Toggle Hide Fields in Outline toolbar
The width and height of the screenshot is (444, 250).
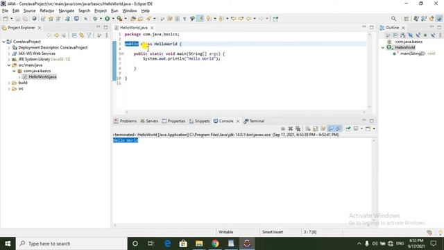[410, 35]
